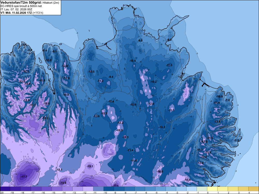Click the -10.8 temperature value on the map
This screenshot has width=259, height=194.
(x=48, y=60)
